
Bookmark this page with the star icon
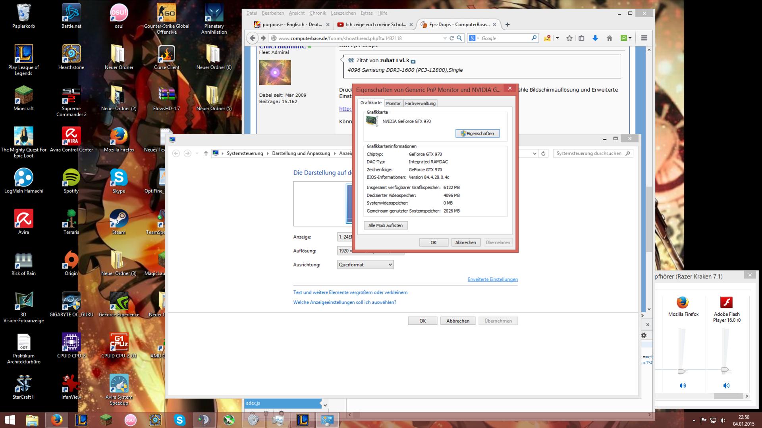pos(569,38)
